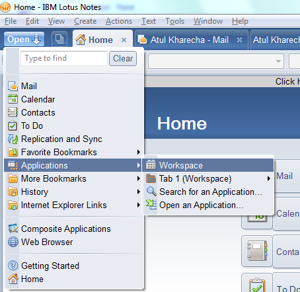Viewport: 300px width, 292px height.
Task: Select the Calendar icon in Open menu
Action: point(13,99)
